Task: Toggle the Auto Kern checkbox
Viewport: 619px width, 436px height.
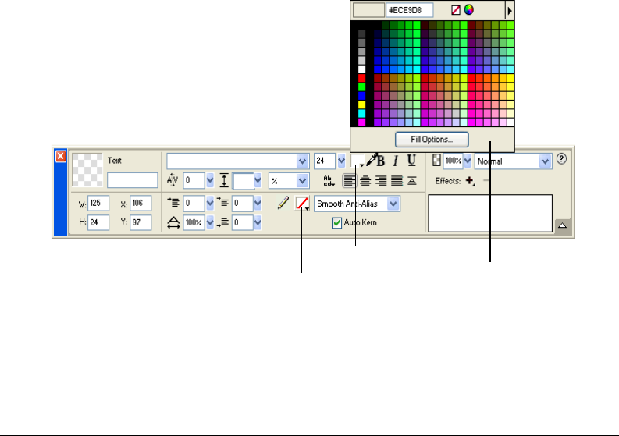Action: point(336,223)
